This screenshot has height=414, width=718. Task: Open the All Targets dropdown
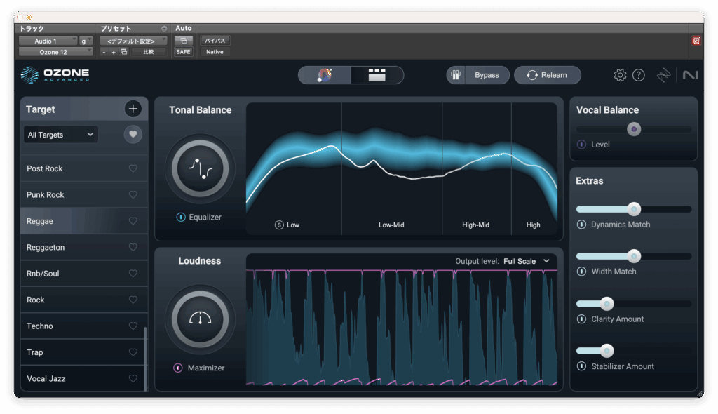(x=60, y=135)
